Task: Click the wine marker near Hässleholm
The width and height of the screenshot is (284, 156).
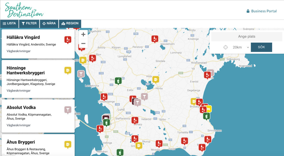Action: coord(155,39)
